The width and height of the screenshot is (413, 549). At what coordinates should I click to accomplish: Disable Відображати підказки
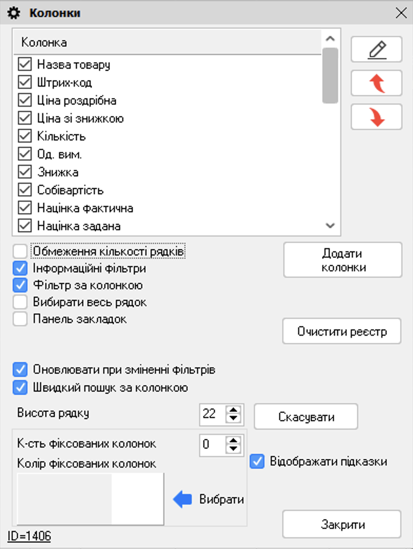pyautogui.click(x=257, y=462)
